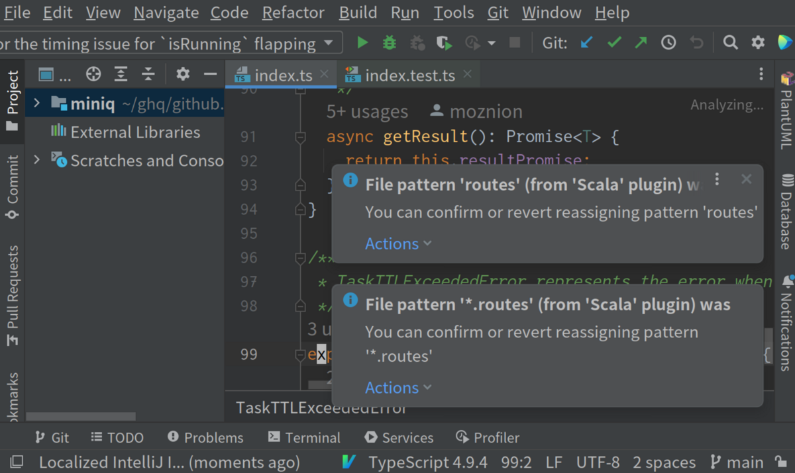Screen dimensions: 795x473
Task: Select External Libraries in the tree
Action: [135, 132]
